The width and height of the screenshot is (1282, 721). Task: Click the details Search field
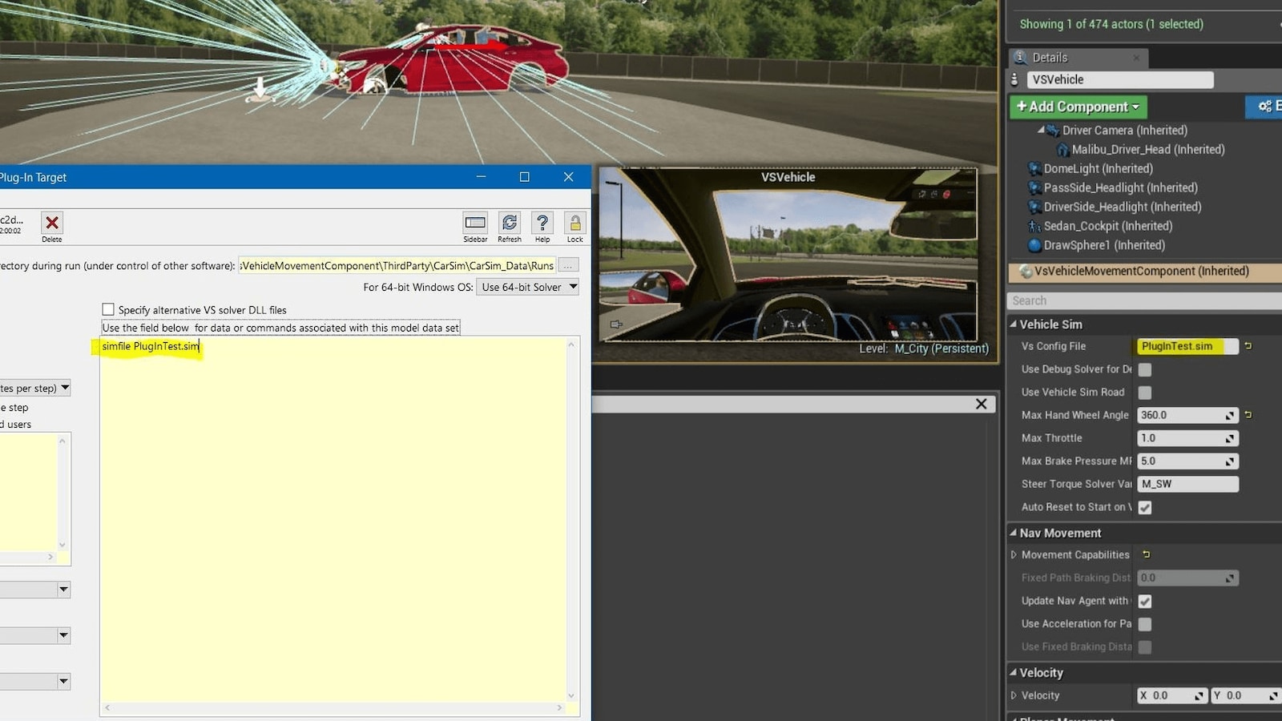1142,300
